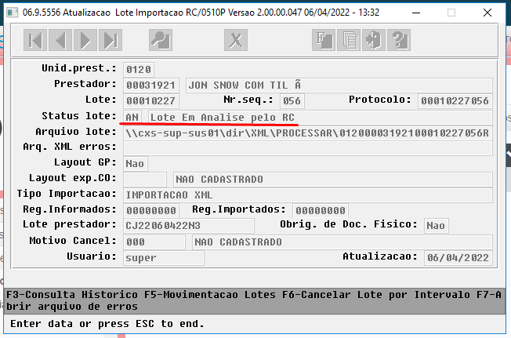Click Layout exp.CO description NAO CADASTRADO
511x338 pixels.
[333, 180]
